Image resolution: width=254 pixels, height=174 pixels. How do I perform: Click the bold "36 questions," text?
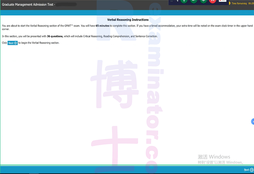click(55, 36)
